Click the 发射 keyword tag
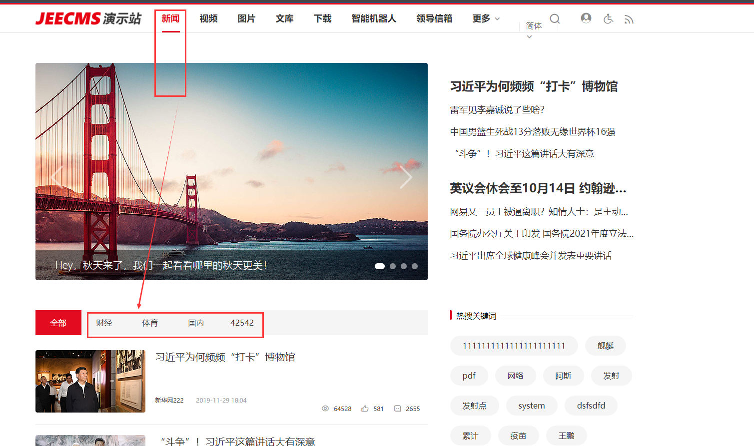Image resolution: width=754 pixels, height=446 pixels. (x=612, y=376)
